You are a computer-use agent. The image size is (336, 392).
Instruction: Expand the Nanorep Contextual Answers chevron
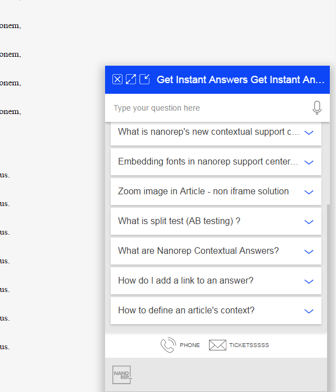coord(308,252)
